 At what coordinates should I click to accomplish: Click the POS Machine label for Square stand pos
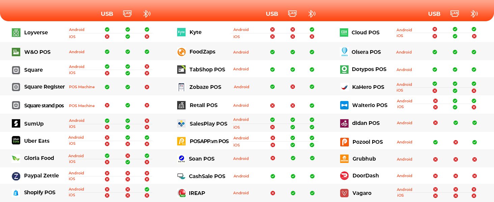point(82,106)
